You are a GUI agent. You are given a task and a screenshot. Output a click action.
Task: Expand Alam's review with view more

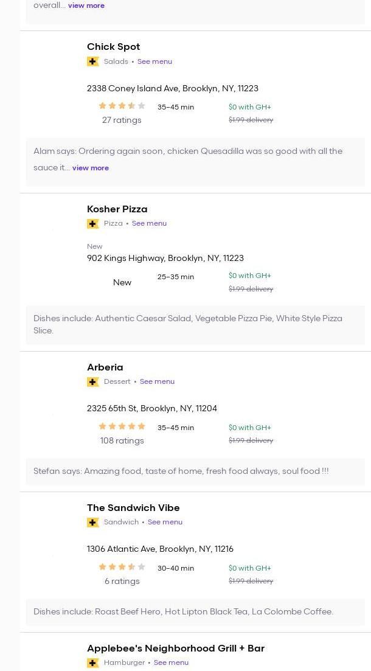91,168
